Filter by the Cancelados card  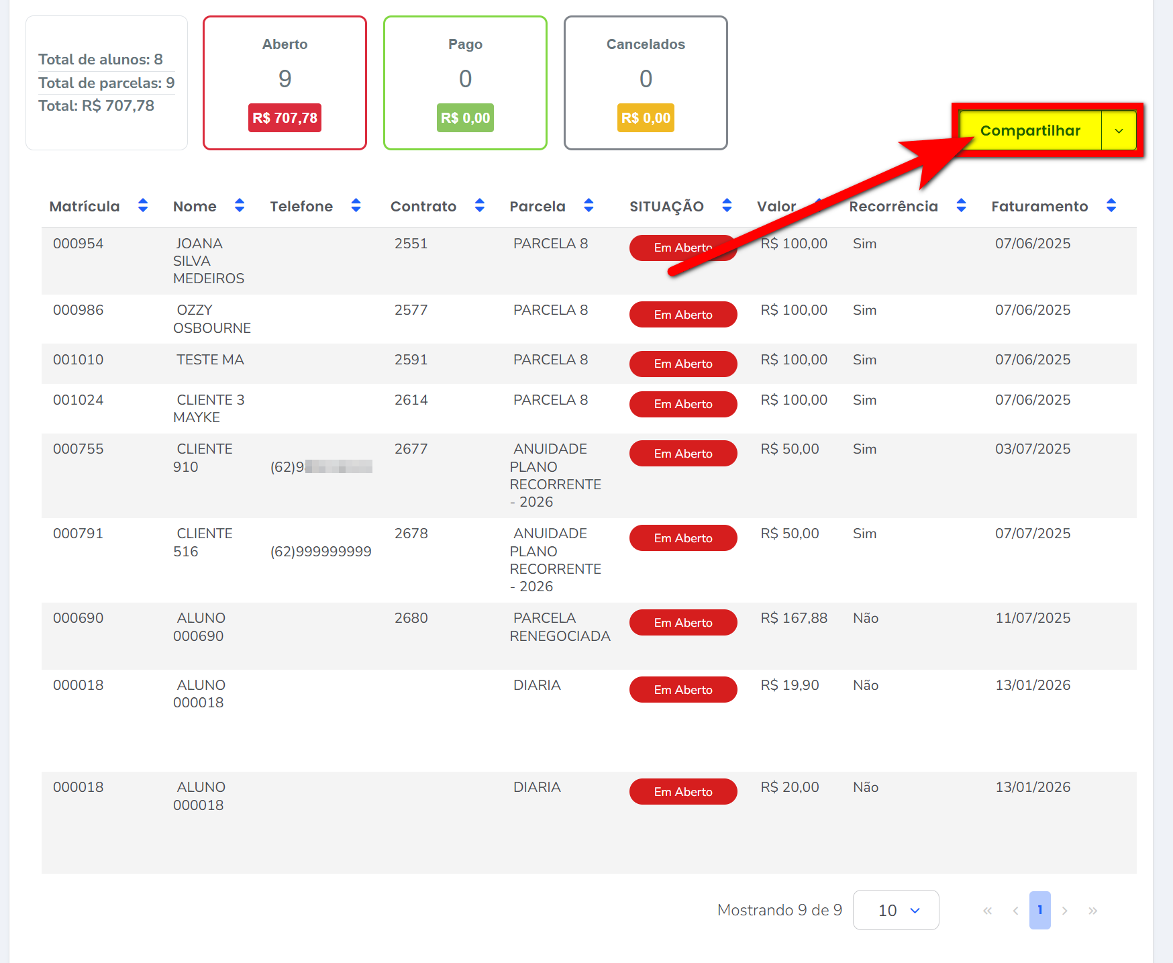646,83
